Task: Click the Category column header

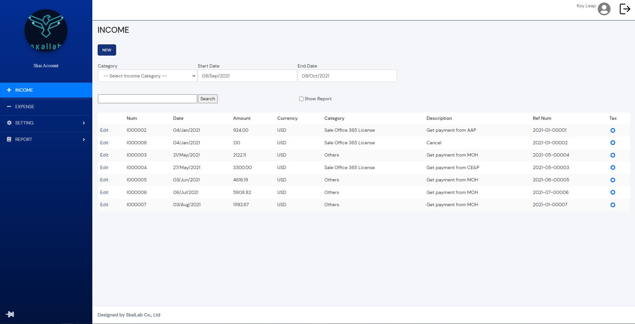Action: pyautogui.click(x=334, y=118)
